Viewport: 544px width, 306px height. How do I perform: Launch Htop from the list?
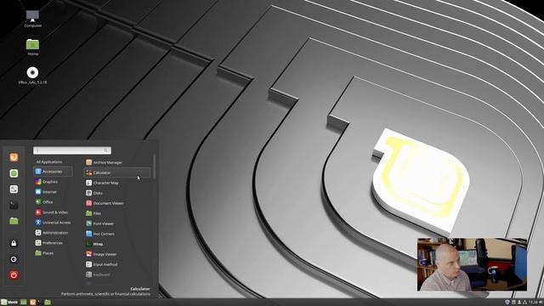[117, 244]
